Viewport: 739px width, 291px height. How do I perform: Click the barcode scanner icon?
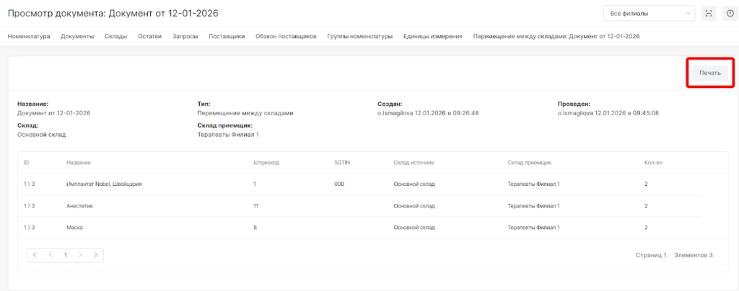[708, 13]
